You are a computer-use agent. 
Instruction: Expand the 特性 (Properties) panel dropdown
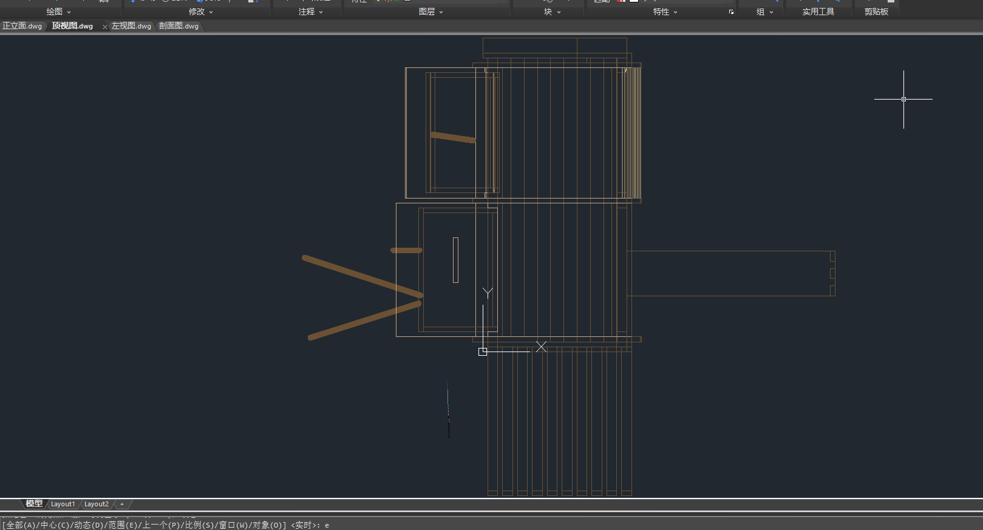tap(665, 12)
